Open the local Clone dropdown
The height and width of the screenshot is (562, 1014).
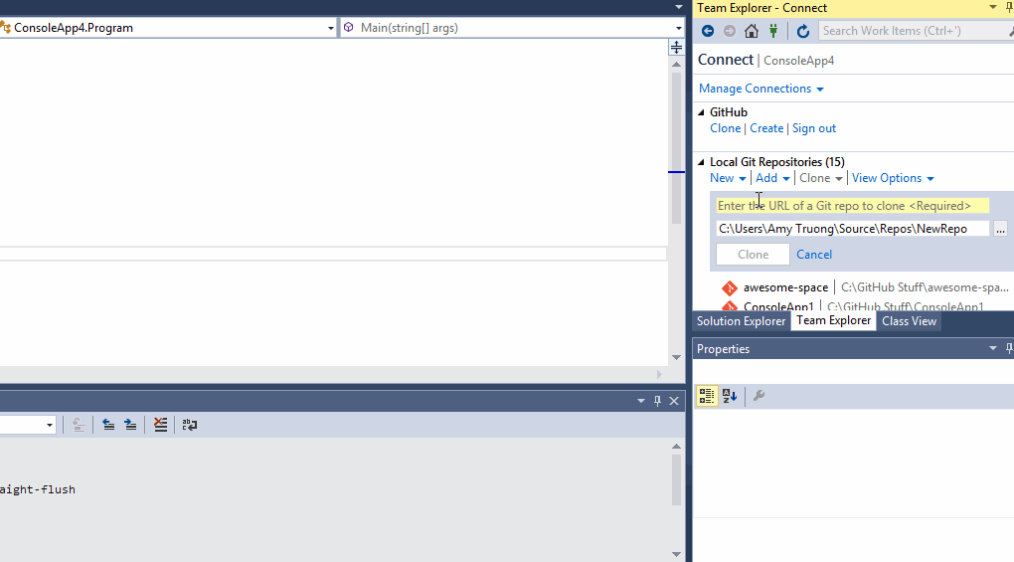coord(820,178)
